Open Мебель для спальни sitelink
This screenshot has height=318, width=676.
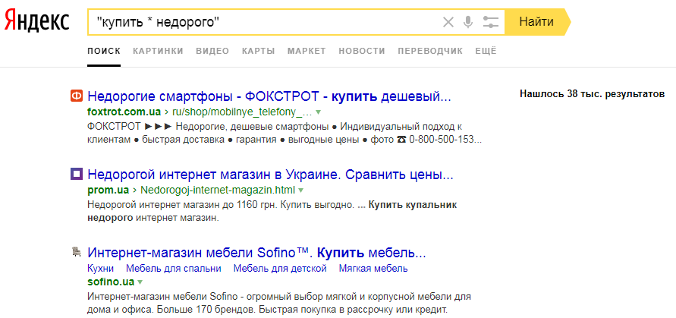[x=174, y=268]
